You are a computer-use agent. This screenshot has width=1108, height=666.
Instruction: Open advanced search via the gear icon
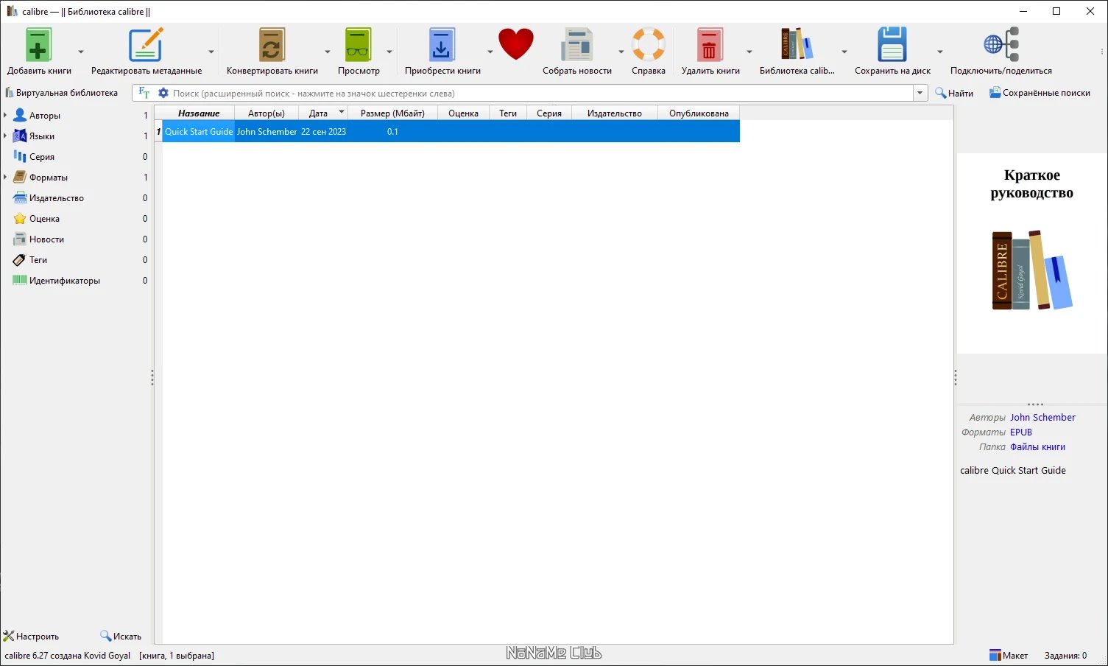tap(163, 93)
